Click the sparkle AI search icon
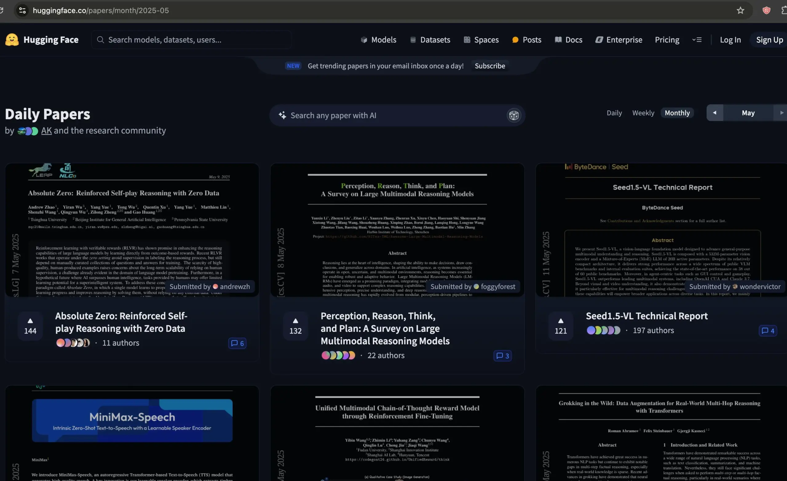Image resolution: width=787 pixels, height=481 pixels. [x=282, y=115]
